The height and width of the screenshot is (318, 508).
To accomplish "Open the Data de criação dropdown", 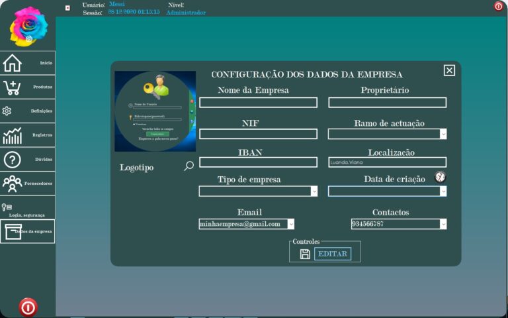I will pyautogui.click(x=443, y=191).
